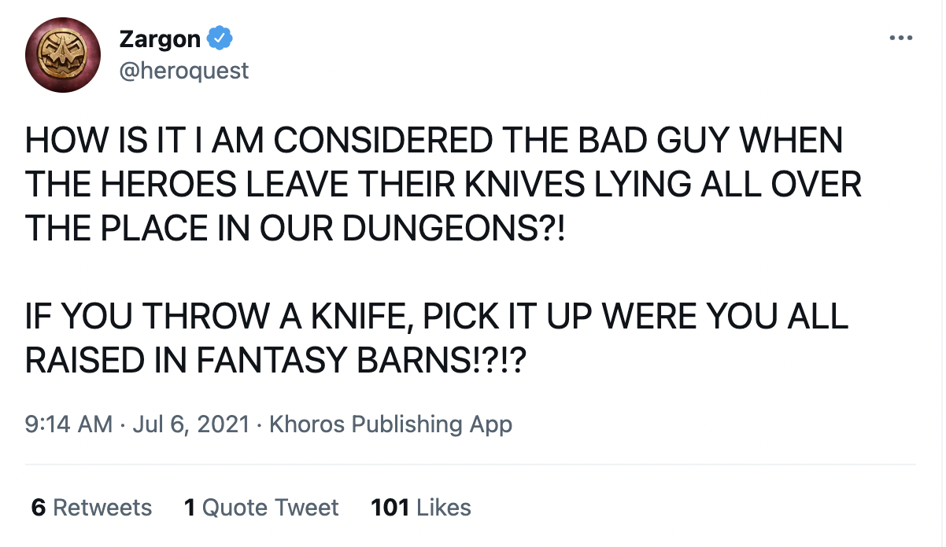Click the 9:14 AM timestamp
946x547 pixels.
pos(69,424)
